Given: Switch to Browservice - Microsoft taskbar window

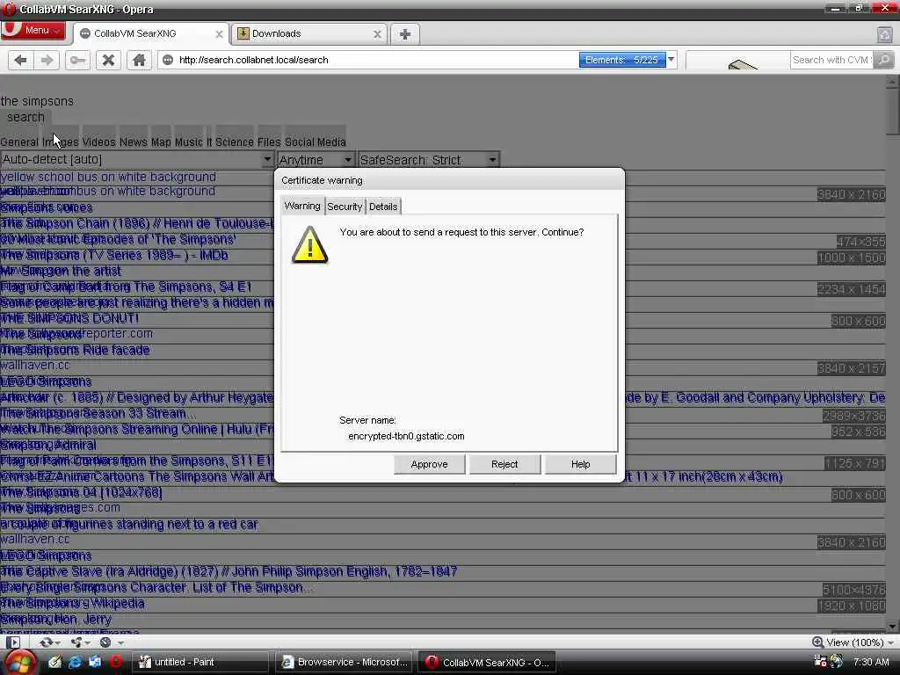Looking at the screenshot, I should click(344, 663).
